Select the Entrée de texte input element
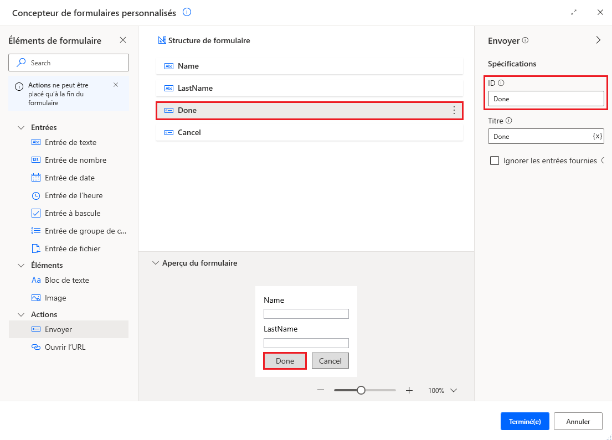 pos(69,142)
